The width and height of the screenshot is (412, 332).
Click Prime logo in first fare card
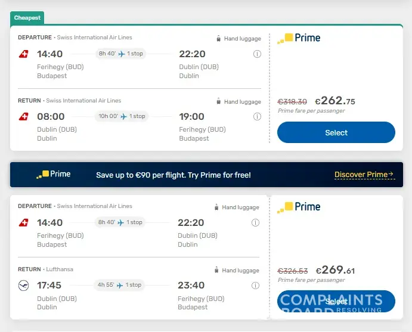pos(299,38)
